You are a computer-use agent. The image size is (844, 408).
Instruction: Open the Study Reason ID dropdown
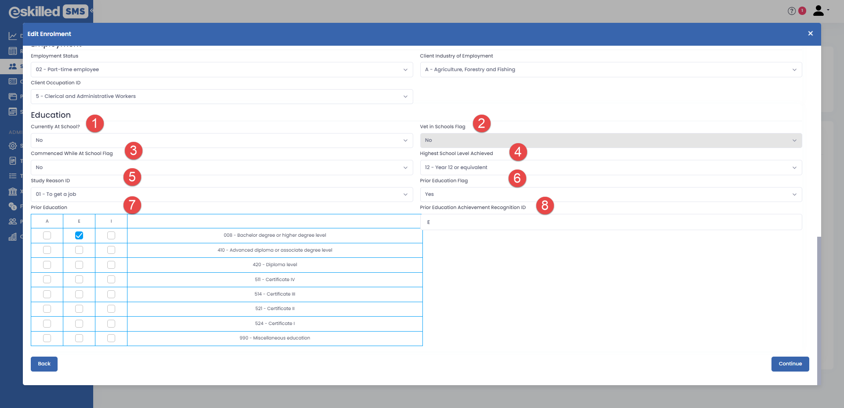point(222,194)
